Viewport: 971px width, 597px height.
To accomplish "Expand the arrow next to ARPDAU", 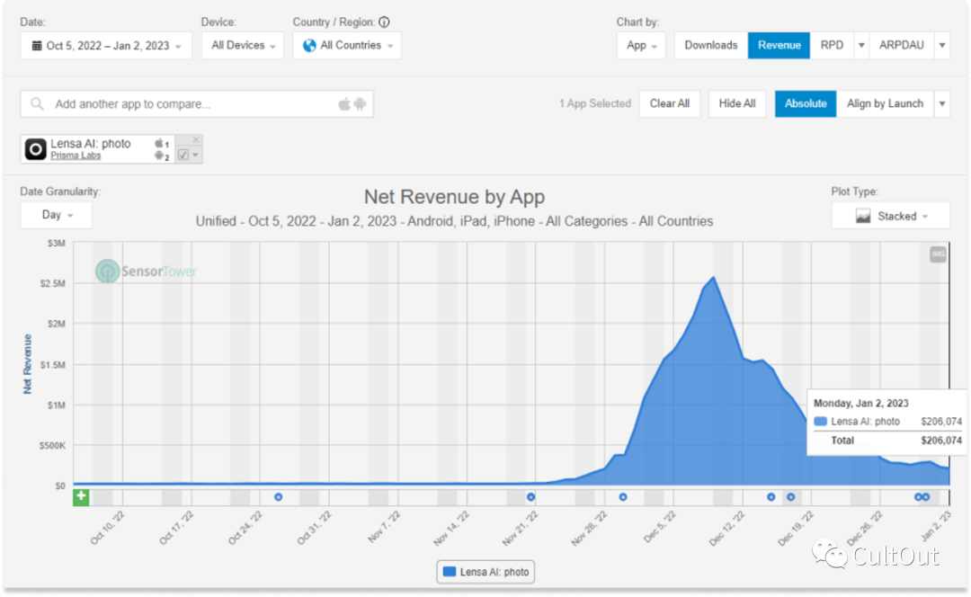I will (942, 45).
